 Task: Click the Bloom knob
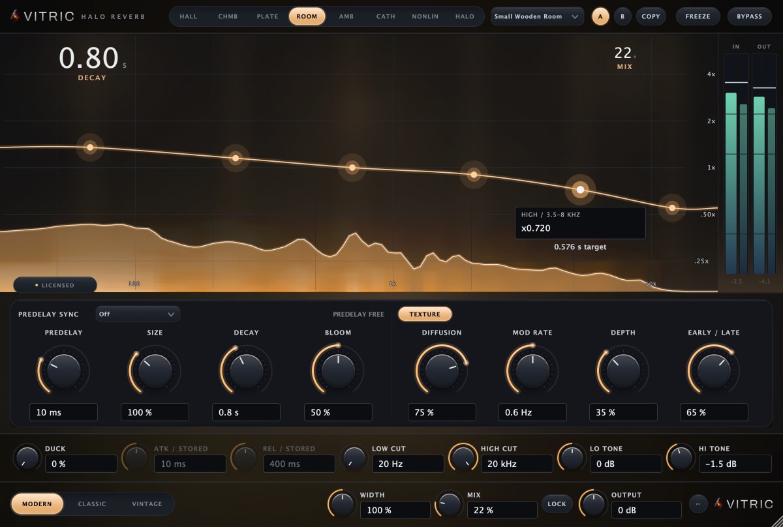point(338,370)
